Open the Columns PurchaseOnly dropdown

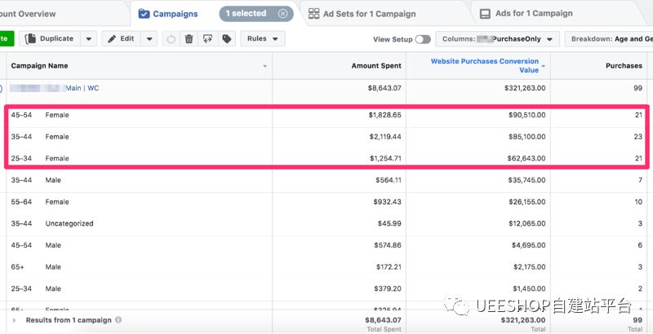click(x=498, y=39)
